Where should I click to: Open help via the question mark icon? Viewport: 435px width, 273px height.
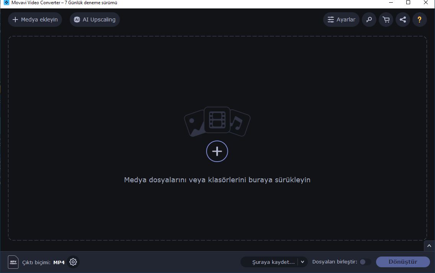(419, 20)
